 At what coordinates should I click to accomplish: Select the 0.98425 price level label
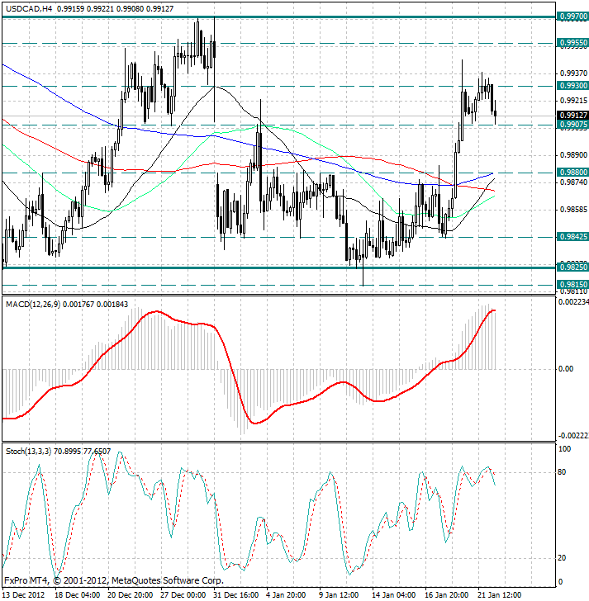tap(572, 237)
